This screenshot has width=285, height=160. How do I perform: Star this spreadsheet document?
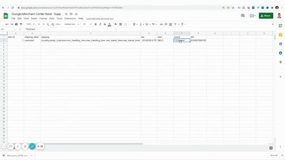tap(66, 14)
